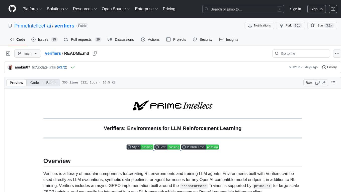Image resolution: width=341 pixels, height=192 pixels.
Task: Expand the main branch dropdown
Action: (27, 53)
